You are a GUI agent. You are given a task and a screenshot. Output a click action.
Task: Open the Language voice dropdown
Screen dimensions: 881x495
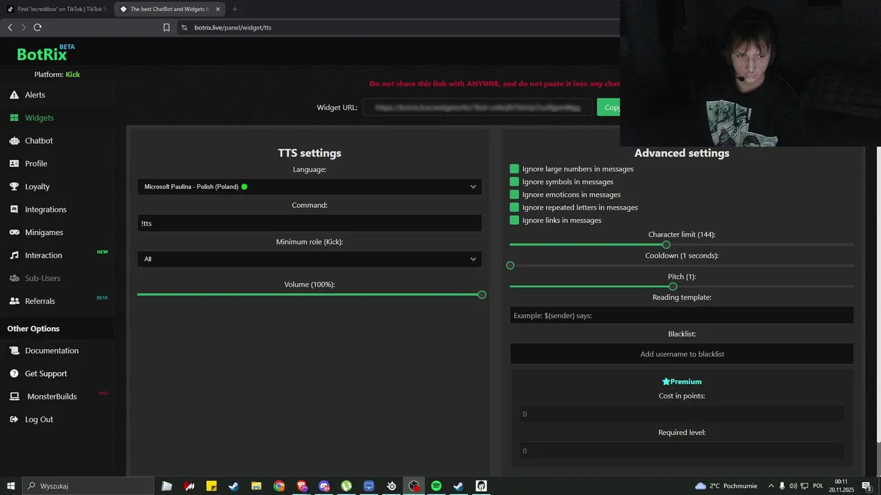click(x=310, y=186)
